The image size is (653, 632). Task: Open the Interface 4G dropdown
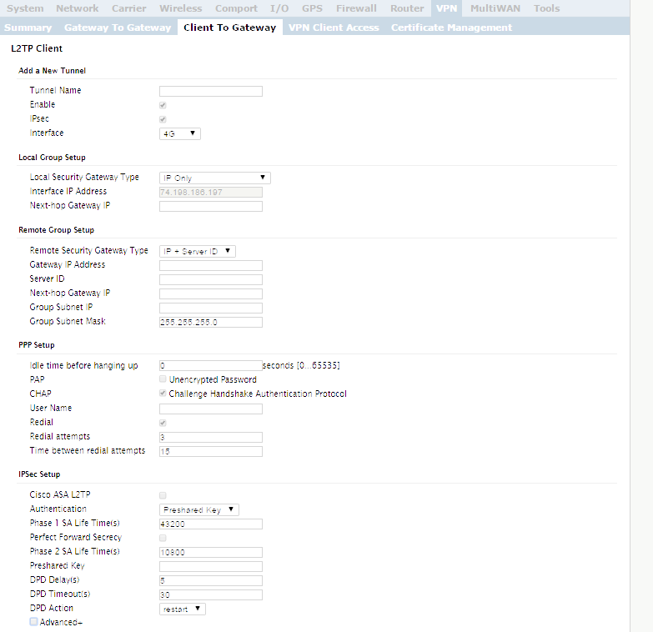tap(180, 133)
